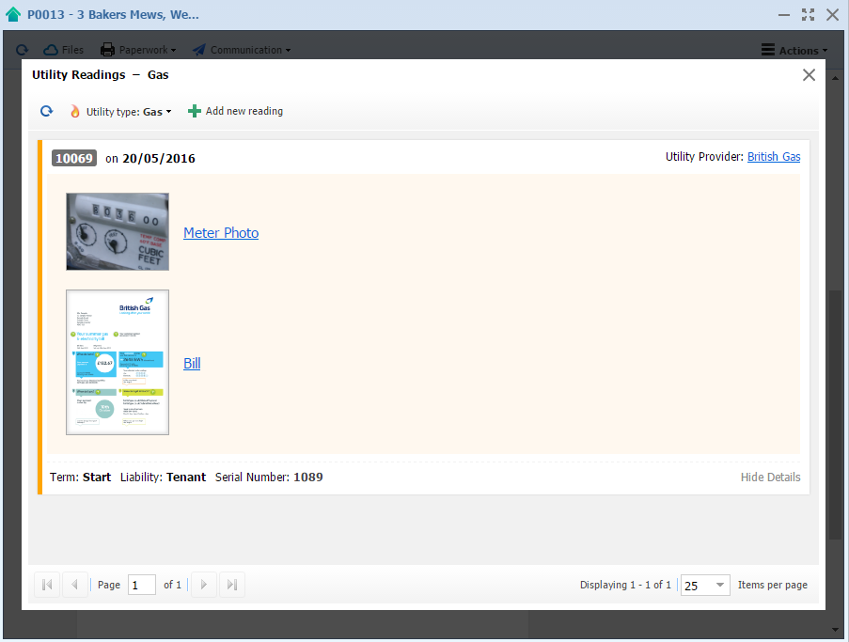Click the green plus Add new reading icon
This screenshot has width=849, height=642.
pyautogui.click(x=195, y=111)
